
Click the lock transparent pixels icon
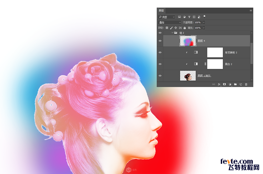coord(167,28)
